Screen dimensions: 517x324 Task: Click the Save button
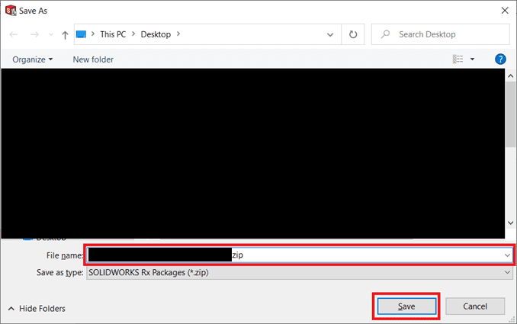coord(406,306)
